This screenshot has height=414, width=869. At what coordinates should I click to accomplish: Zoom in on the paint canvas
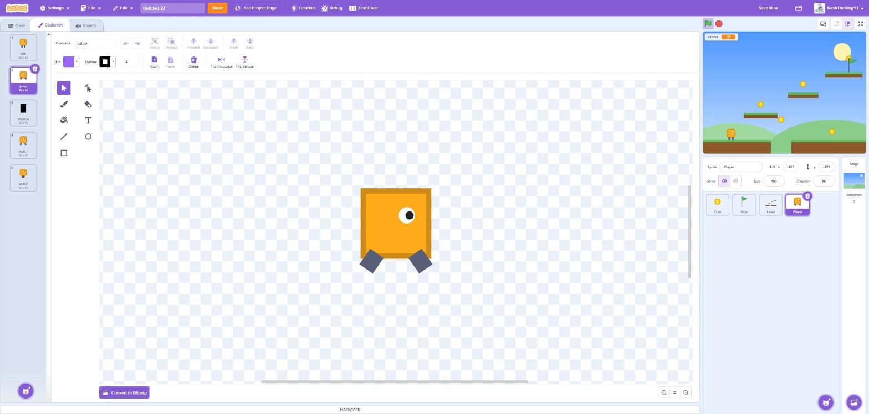pos(686,392)
